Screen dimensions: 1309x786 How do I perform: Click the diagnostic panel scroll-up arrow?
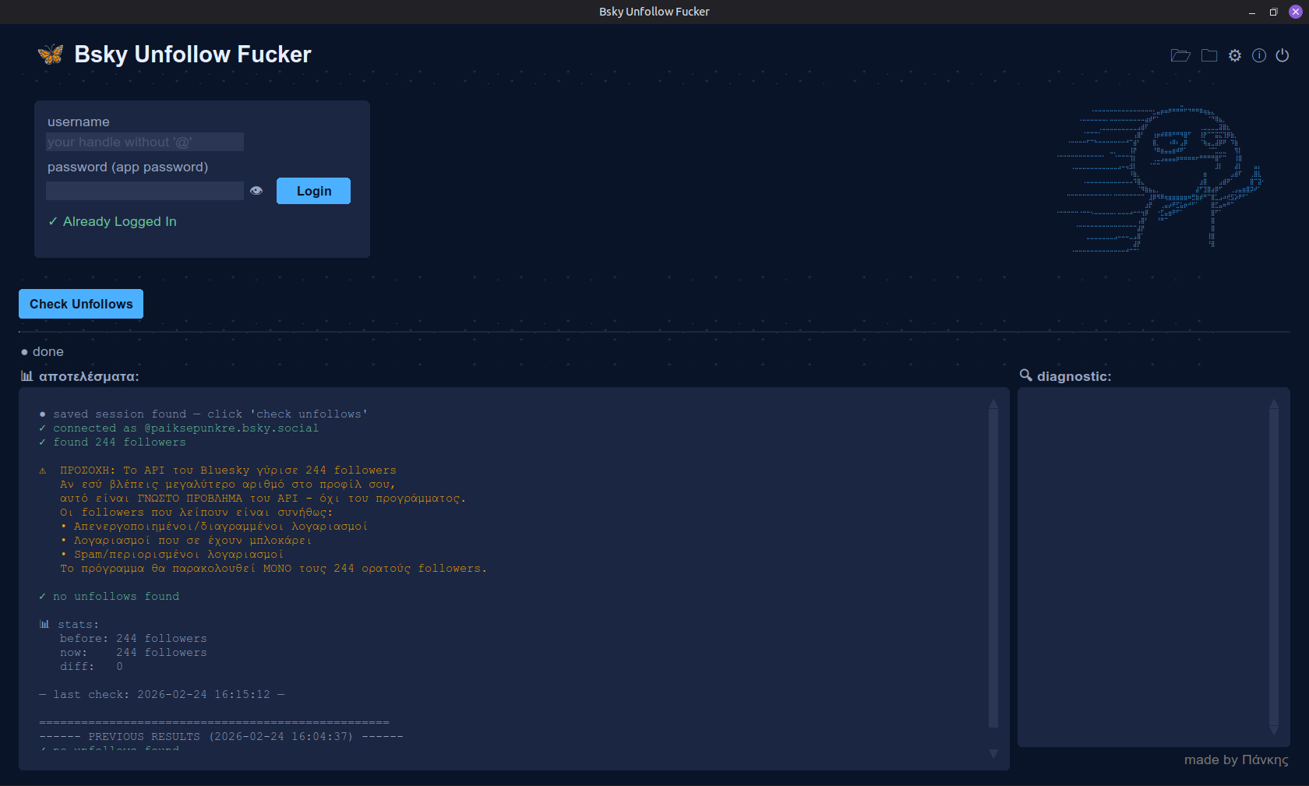(x=1274, y=404)
